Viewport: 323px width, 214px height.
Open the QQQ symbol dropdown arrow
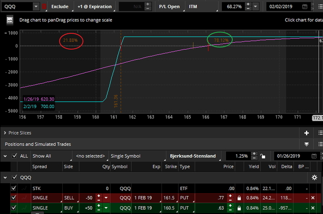(36, 6)
